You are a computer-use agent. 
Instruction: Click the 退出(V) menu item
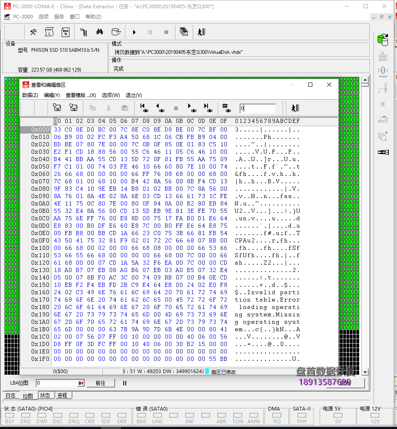click(x=134, y=95)
